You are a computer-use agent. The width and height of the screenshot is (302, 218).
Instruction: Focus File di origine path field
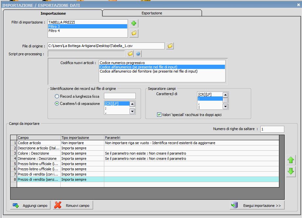tap(106, 46)
